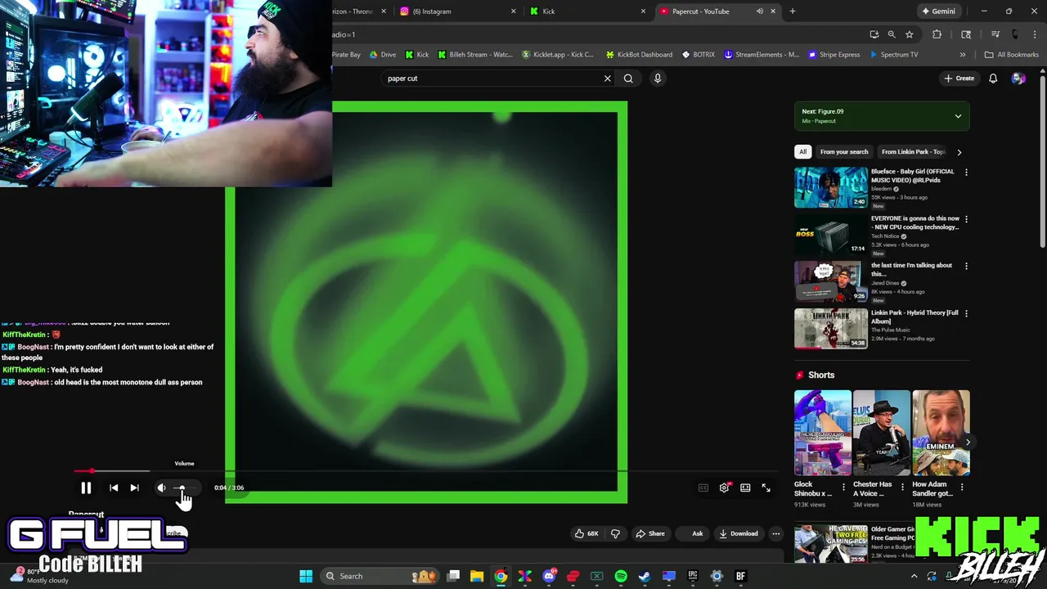Open the BOTRIX bookmark
The height and width of the screenshot is (589, 1047).
(699, 55)
